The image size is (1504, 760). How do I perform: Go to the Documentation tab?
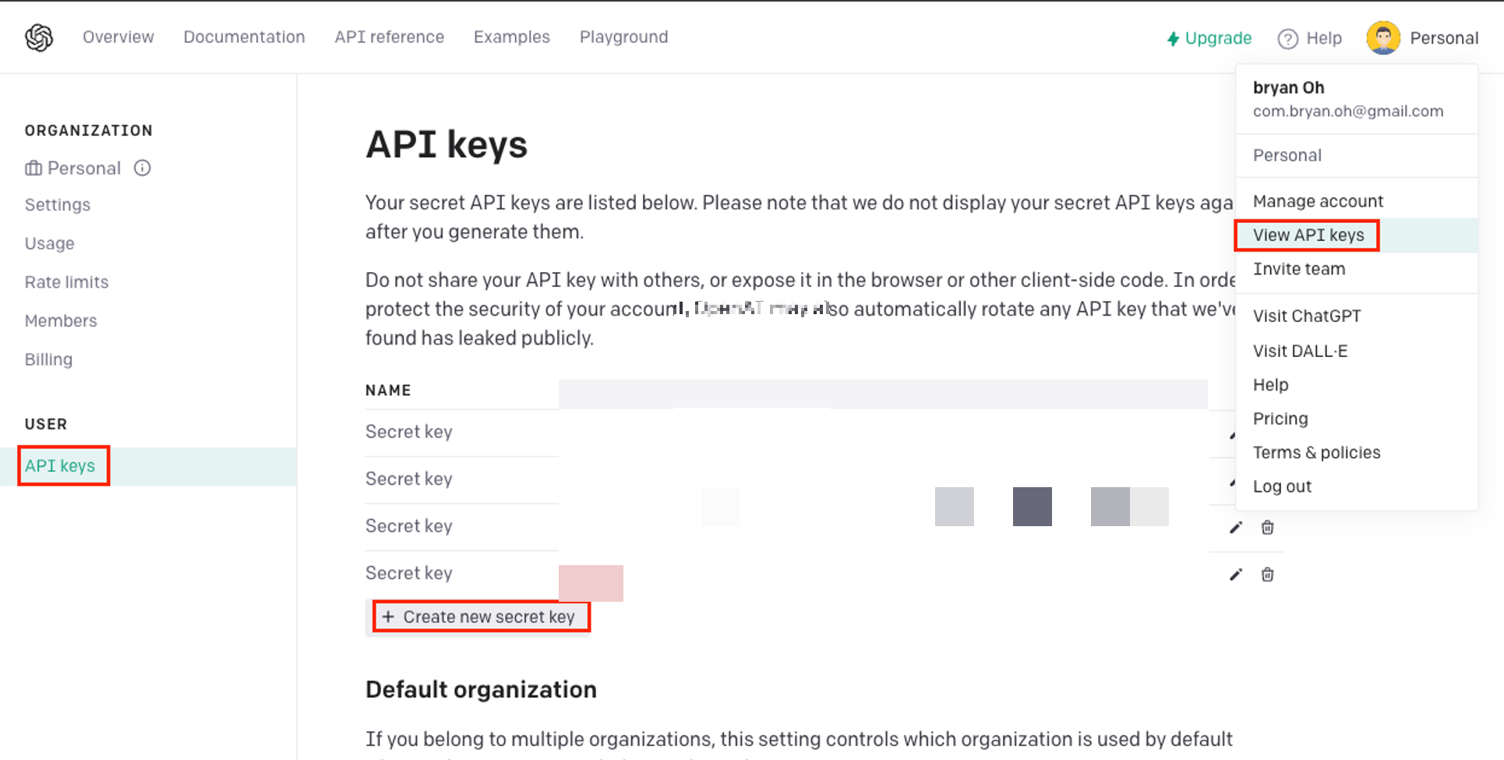point(244,37)
